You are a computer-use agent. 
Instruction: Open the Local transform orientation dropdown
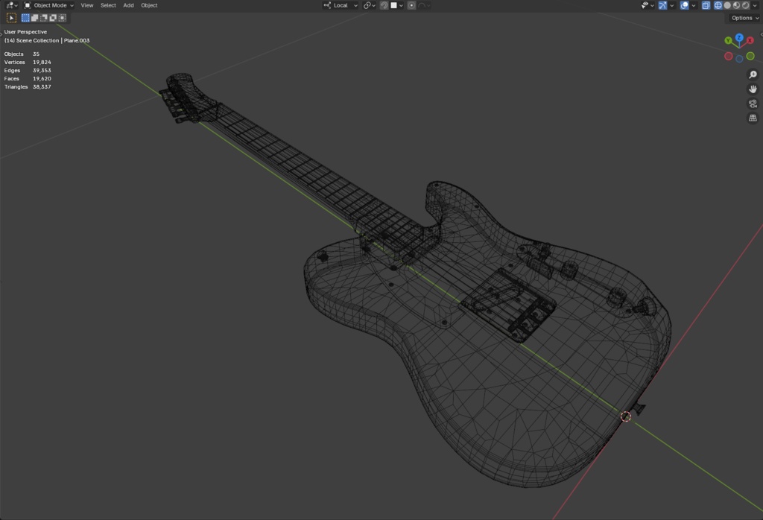341,5
